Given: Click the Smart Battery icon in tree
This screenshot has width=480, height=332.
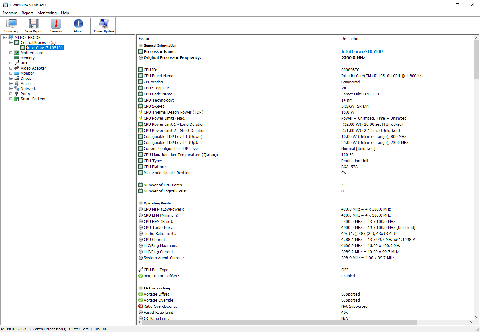Looking at the screenshot, I should (17, 99).
